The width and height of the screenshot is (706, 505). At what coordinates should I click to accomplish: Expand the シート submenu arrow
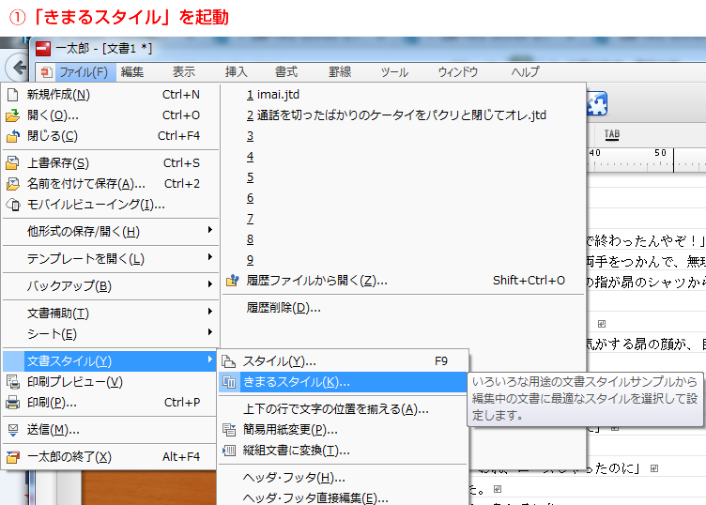[x=209, y=332]
